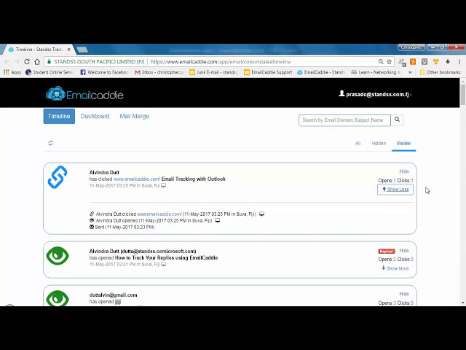This screenshot has height=350, width=466.
Task: Go to the browser home page icon
Action: click(x=37, y=61)
